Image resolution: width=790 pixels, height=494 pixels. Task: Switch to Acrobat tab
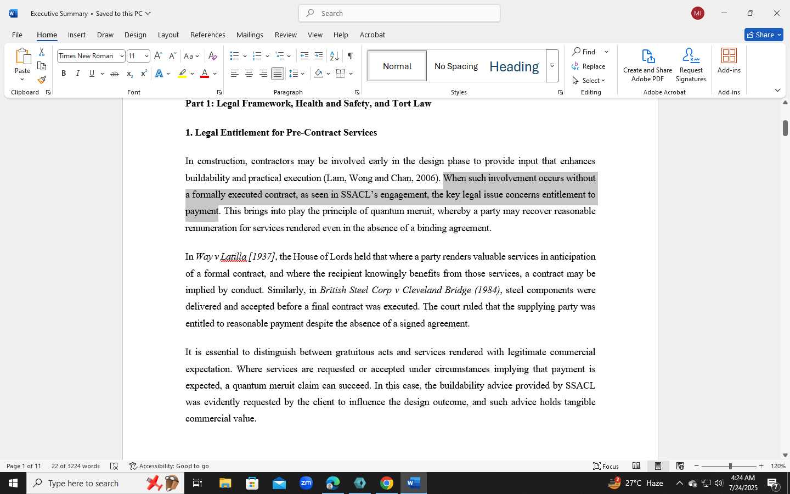coord(373,35)
